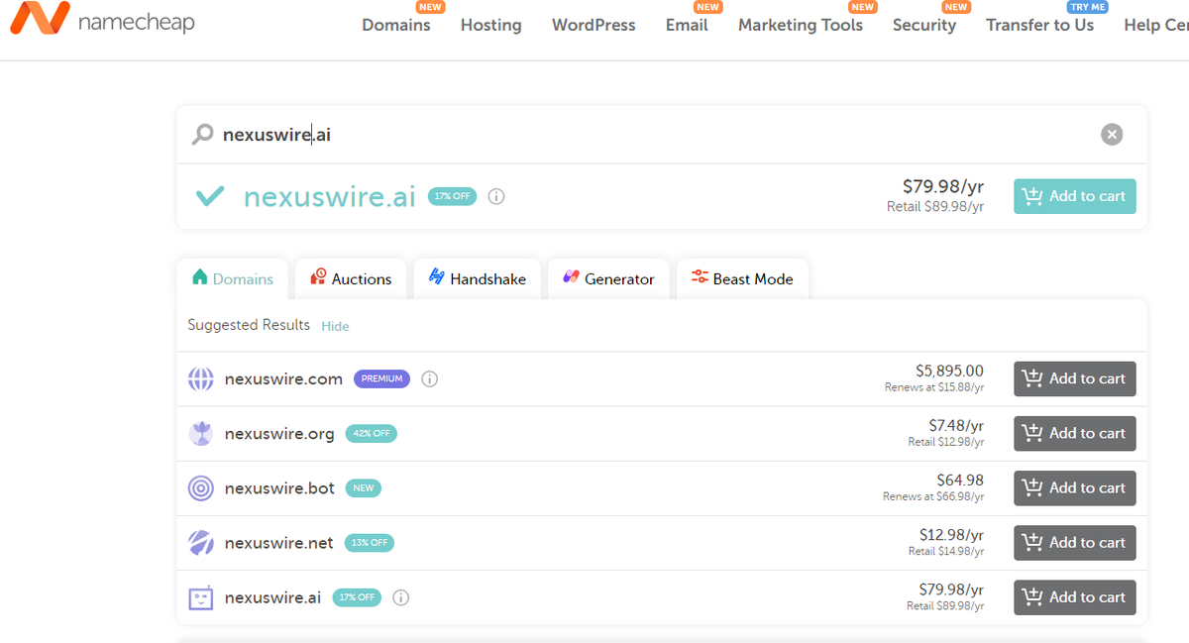The width and height of the screenshot is (1189, 643).
Task: Switch to the Beast Mode tab
Action: [742, 278]
